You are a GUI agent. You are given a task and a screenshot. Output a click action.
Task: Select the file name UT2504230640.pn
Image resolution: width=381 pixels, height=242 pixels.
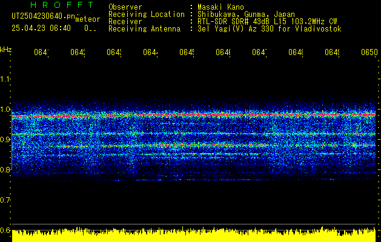pyautogui.click(x=43, y=16)
